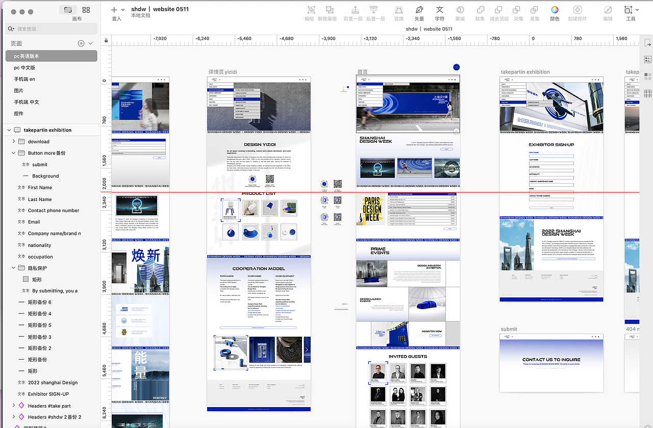Select the 变换 transform tool

tap(399, 10)
